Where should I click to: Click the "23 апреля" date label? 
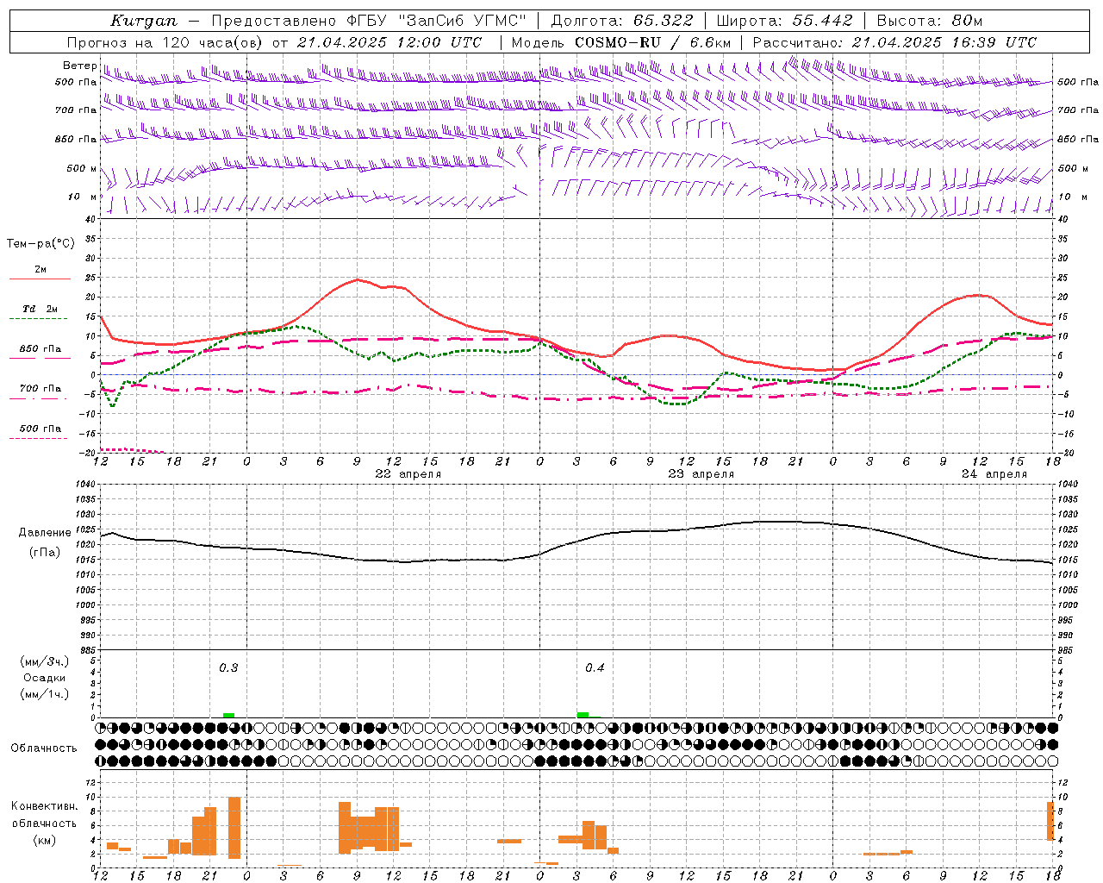701,474
